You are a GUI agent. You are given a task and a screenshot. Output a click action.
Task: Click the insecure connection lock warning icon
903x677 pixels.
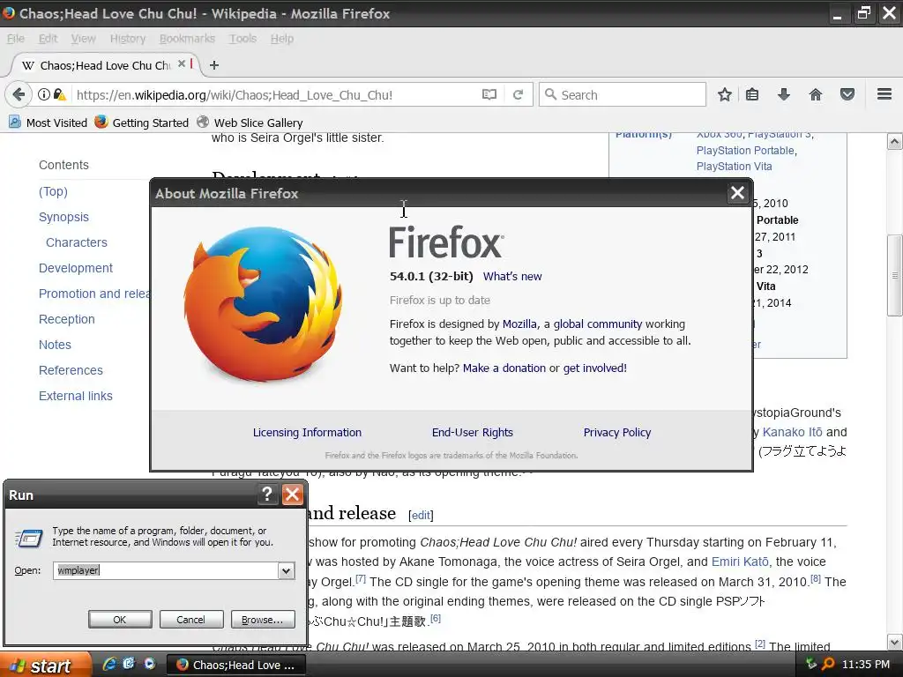[x=59, y=94]
